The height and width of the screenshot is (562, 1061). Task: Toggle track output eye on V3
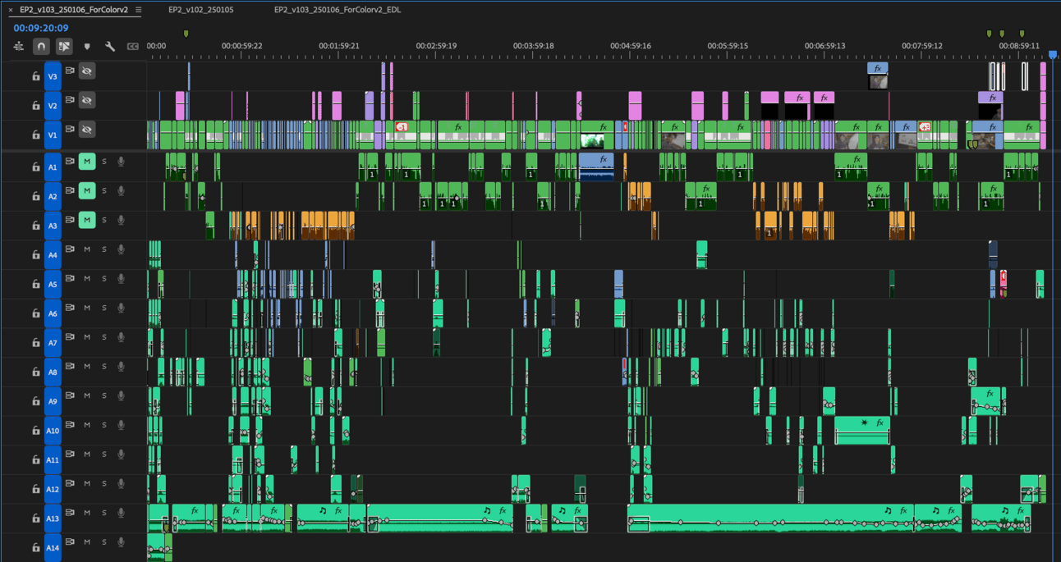pyautogui.click(x=86, y=71)
